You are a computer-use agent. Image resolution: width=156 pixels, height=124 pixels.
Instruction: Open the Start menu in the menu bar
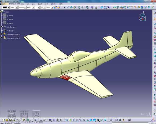coord(5,4)
